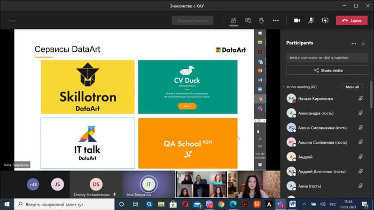Image resolution: width=374 pixels, height=210 pixels.
Task: Collapse the In this meeting (47) section
Action: 284,87
